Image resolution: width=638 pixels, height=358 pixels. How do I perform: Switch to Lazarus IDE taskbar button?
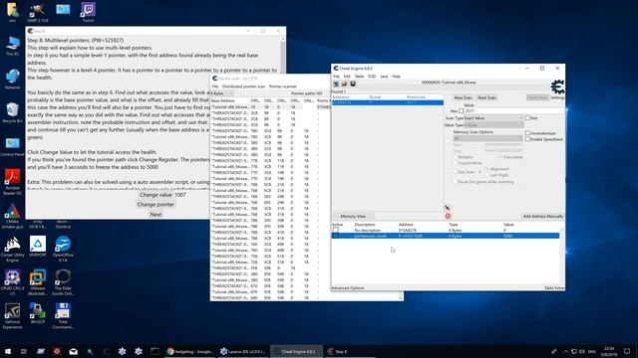coord(242,351)
